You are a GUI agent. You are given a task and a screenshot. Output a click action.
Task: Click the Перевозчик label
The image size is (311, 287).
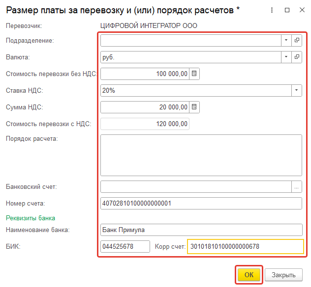coord(24,26)
